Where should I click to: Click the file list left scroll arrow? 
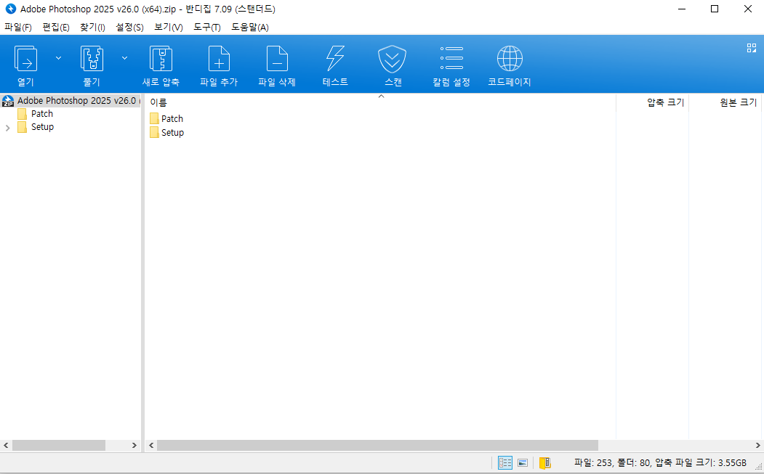coord(151,445)
